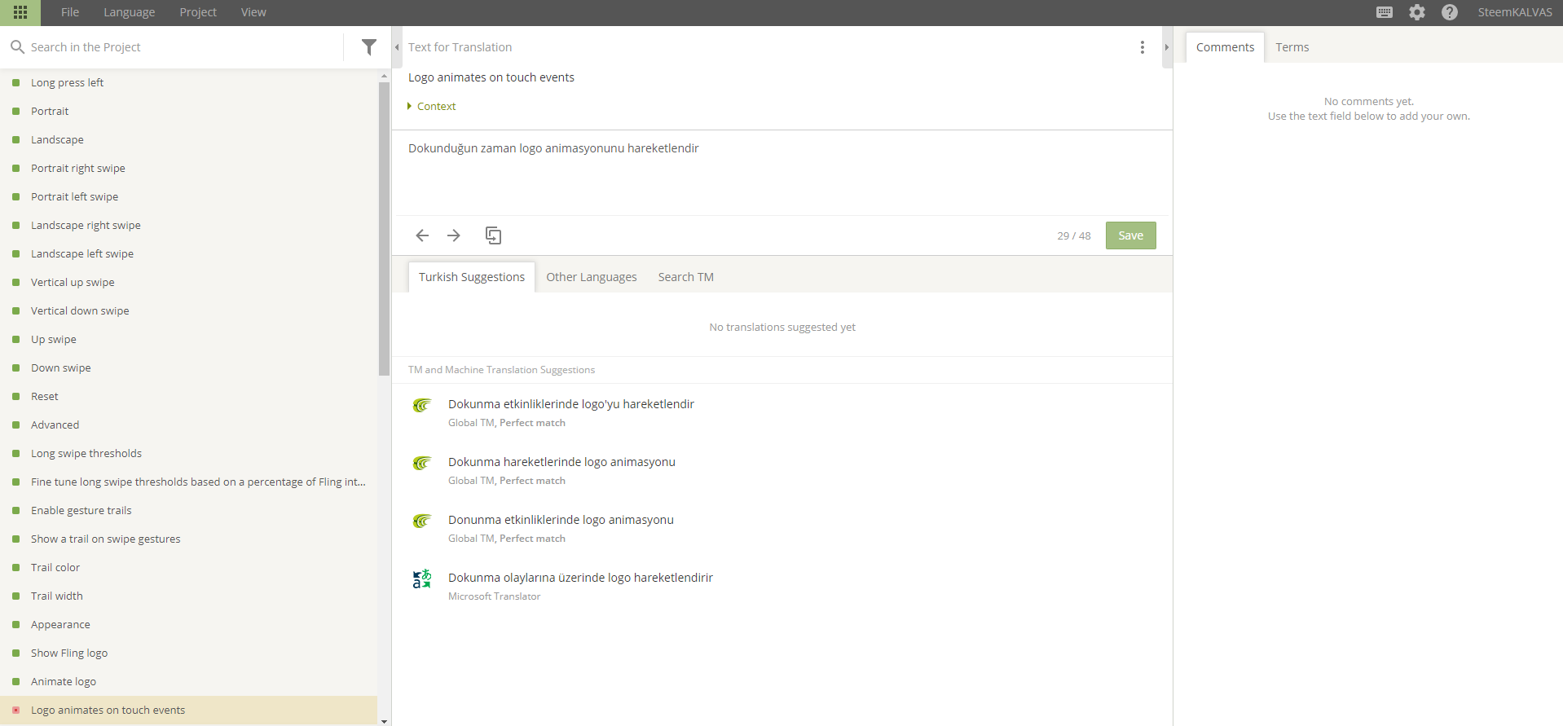Select string 'Trail width'
This screenshot has height=726, width=1563.
click(188, 596)
